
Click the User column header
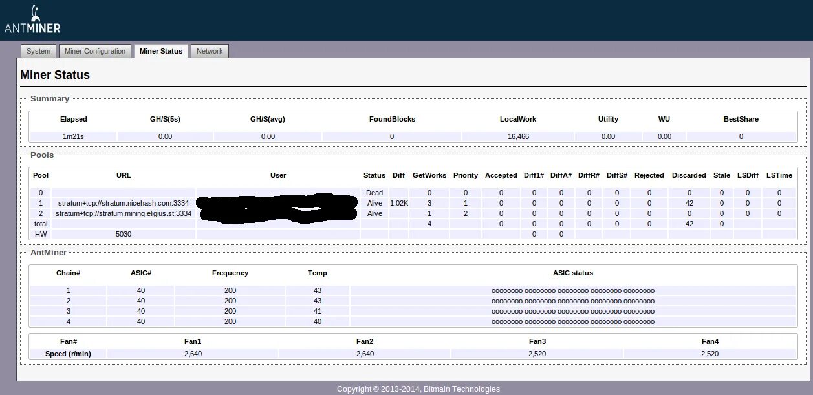point(278,175)
